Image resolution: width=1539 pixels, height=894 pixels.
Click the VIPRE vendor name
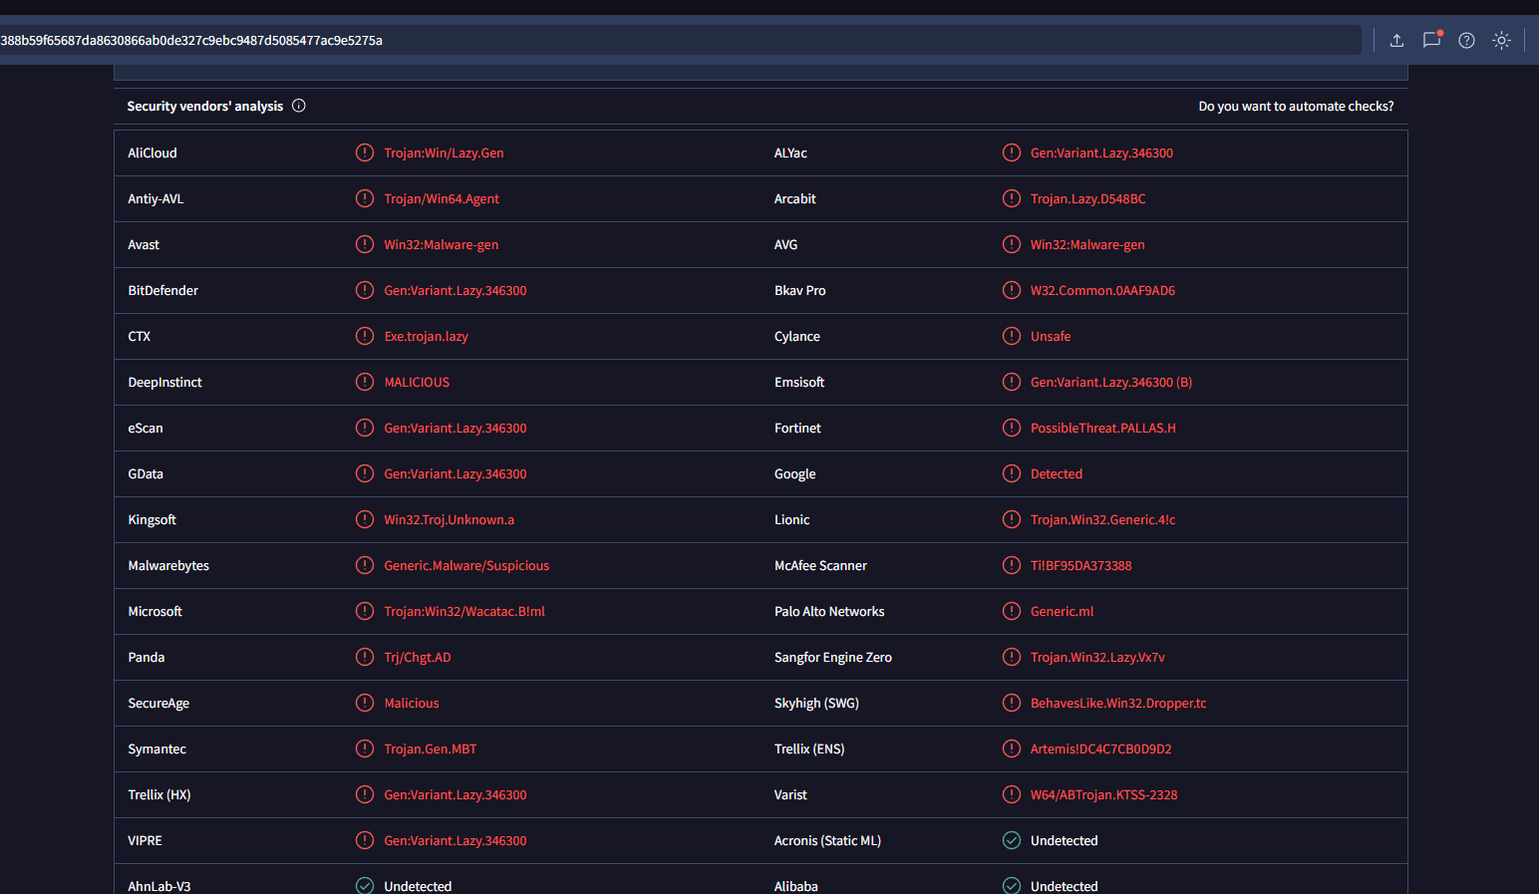click(145, 841)
